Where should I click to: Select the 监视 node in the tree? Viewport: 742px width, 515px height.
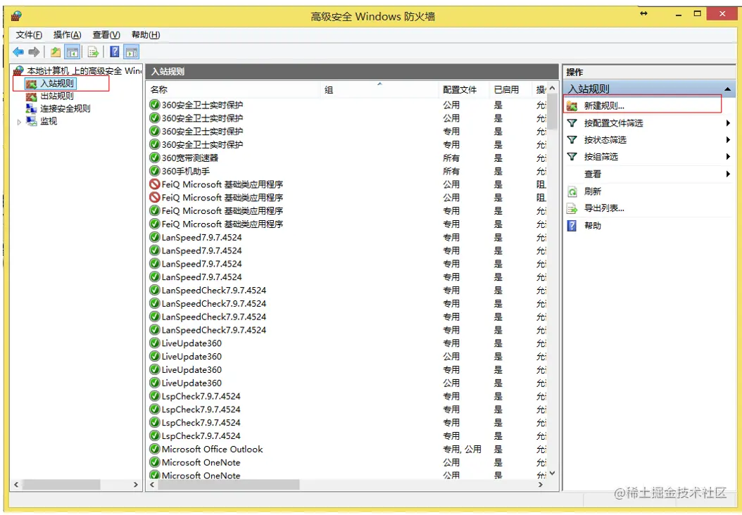49,121
